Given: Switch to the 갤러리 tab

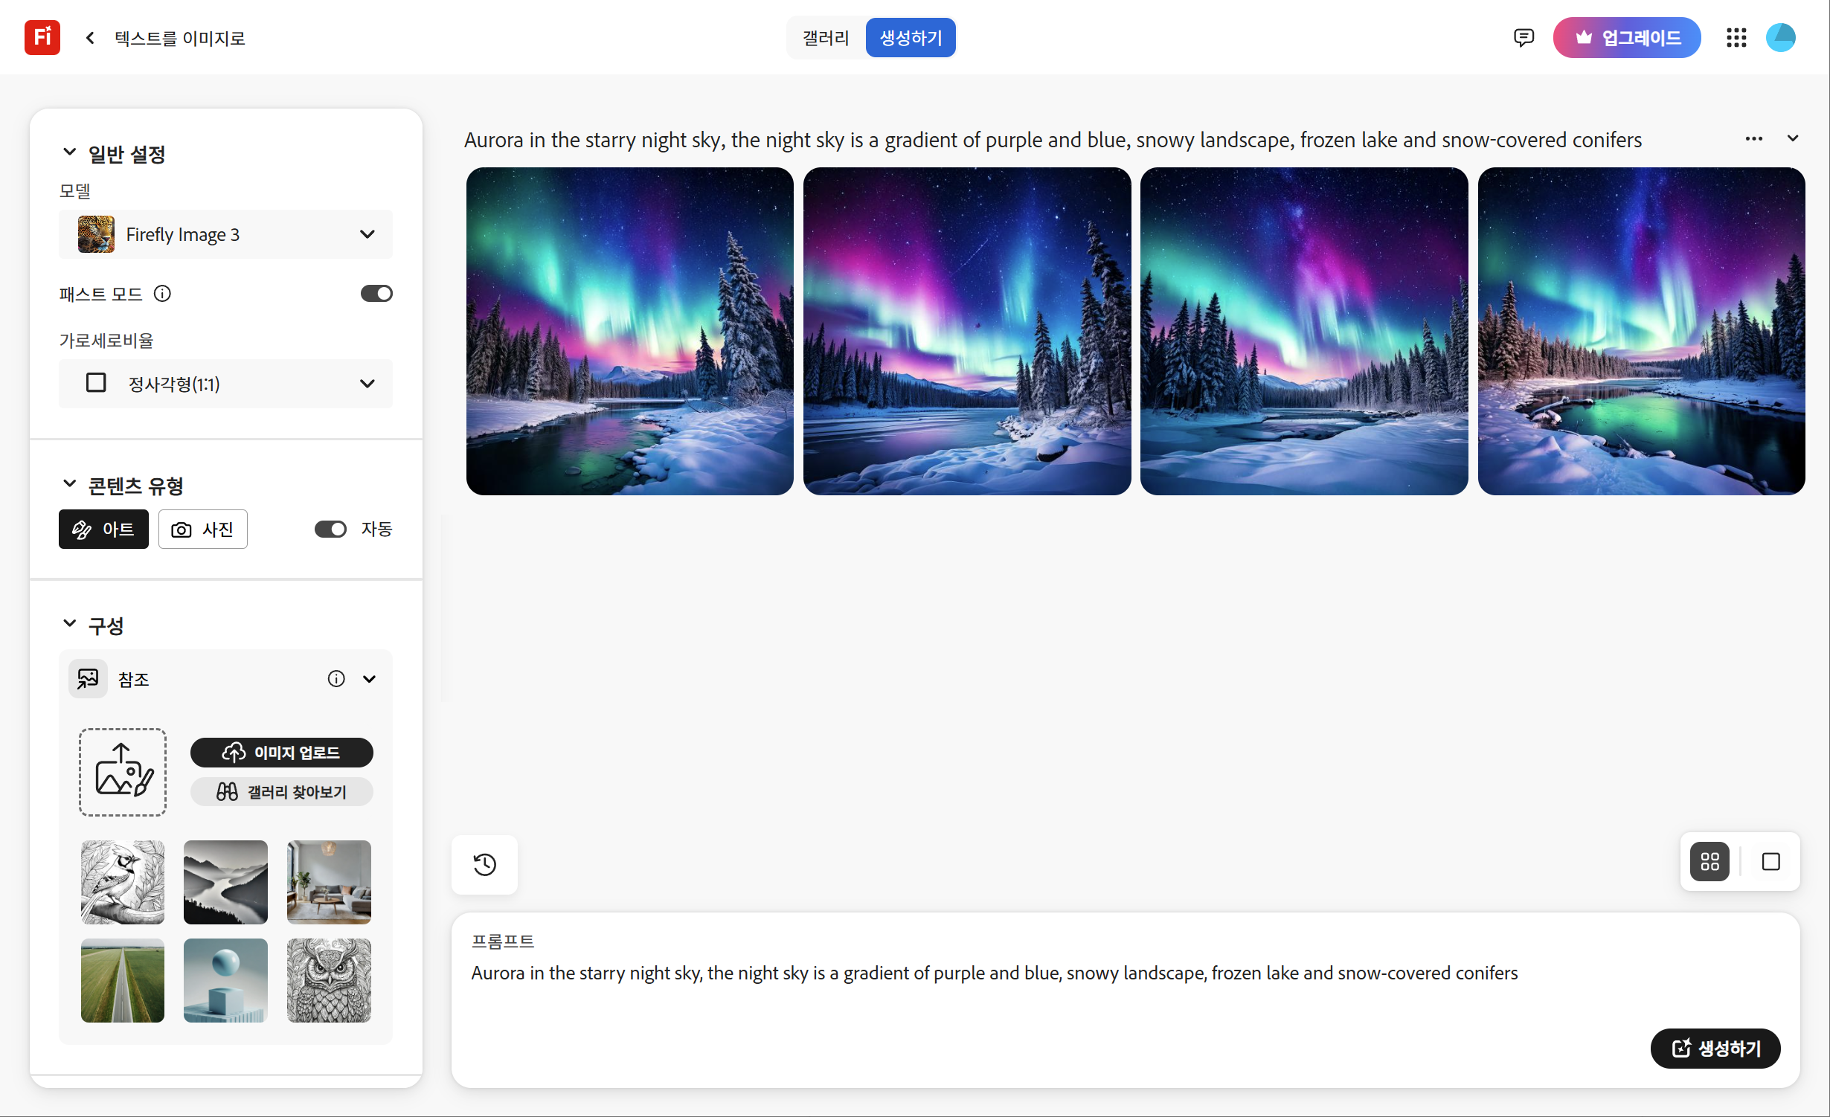Looking at the screenshot, I should coord(826,37).
